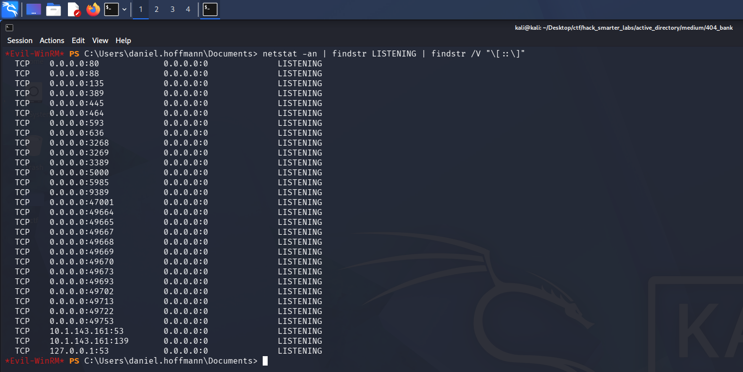
Task: Click the 0.0.0.0:636 listening address
Action: [x=77, y=133]
